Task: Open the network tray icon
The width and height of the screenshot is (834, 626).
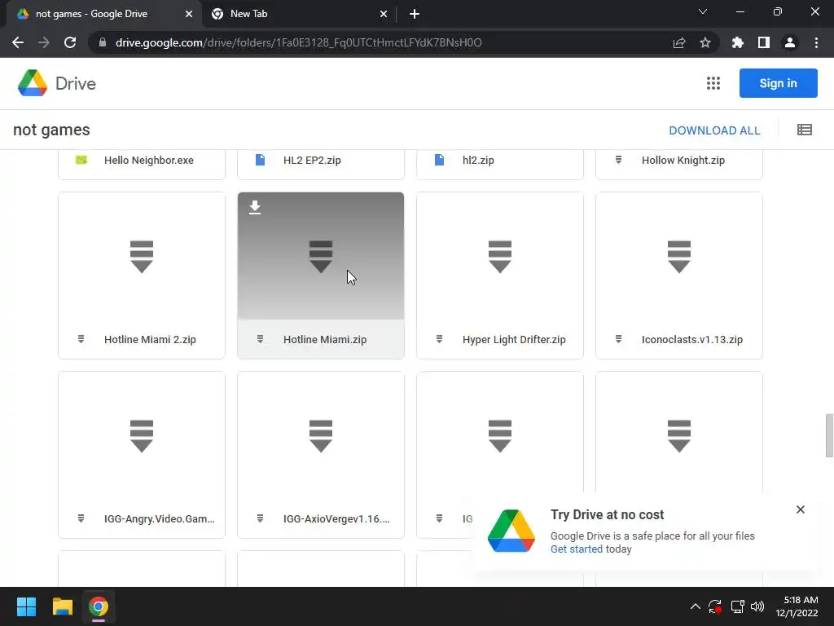Action: (737, 606)
